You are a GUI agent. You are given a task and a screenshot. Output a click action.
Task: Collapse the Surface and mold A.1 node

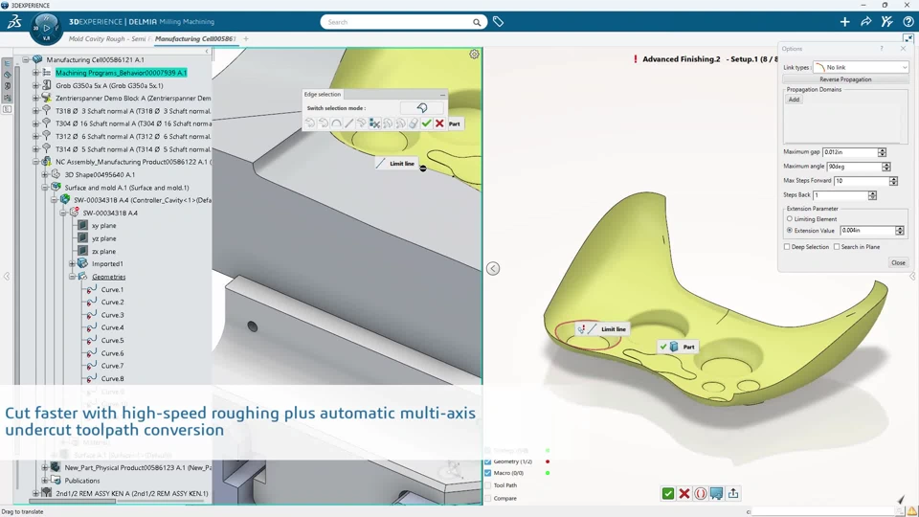point(45,188)
